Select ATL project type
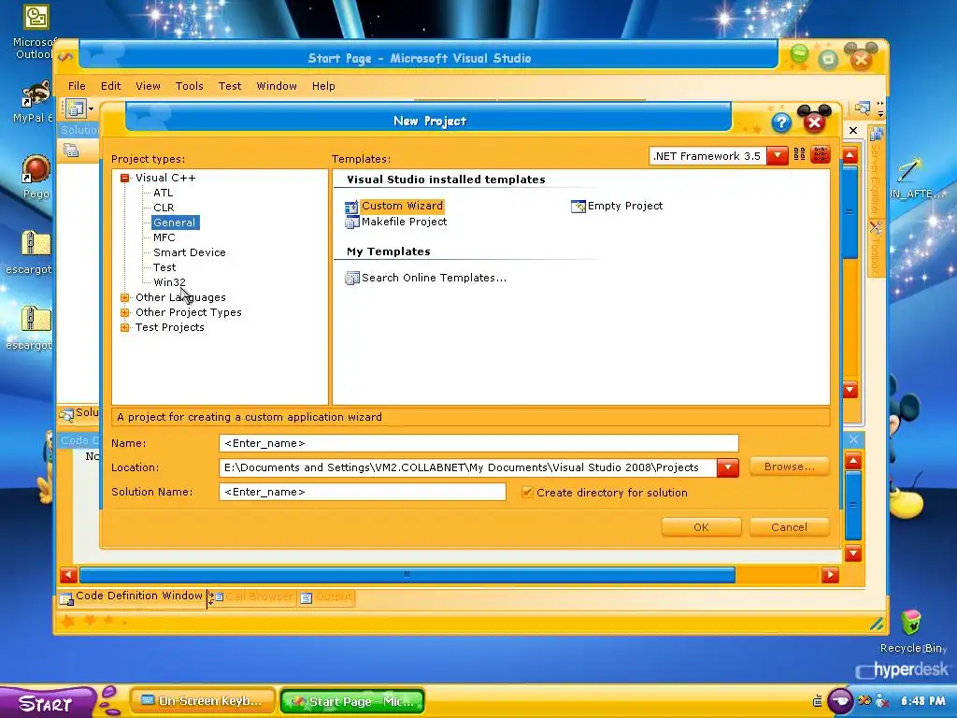The width and height of the screenshot is (957, 718). click(163, 193)
